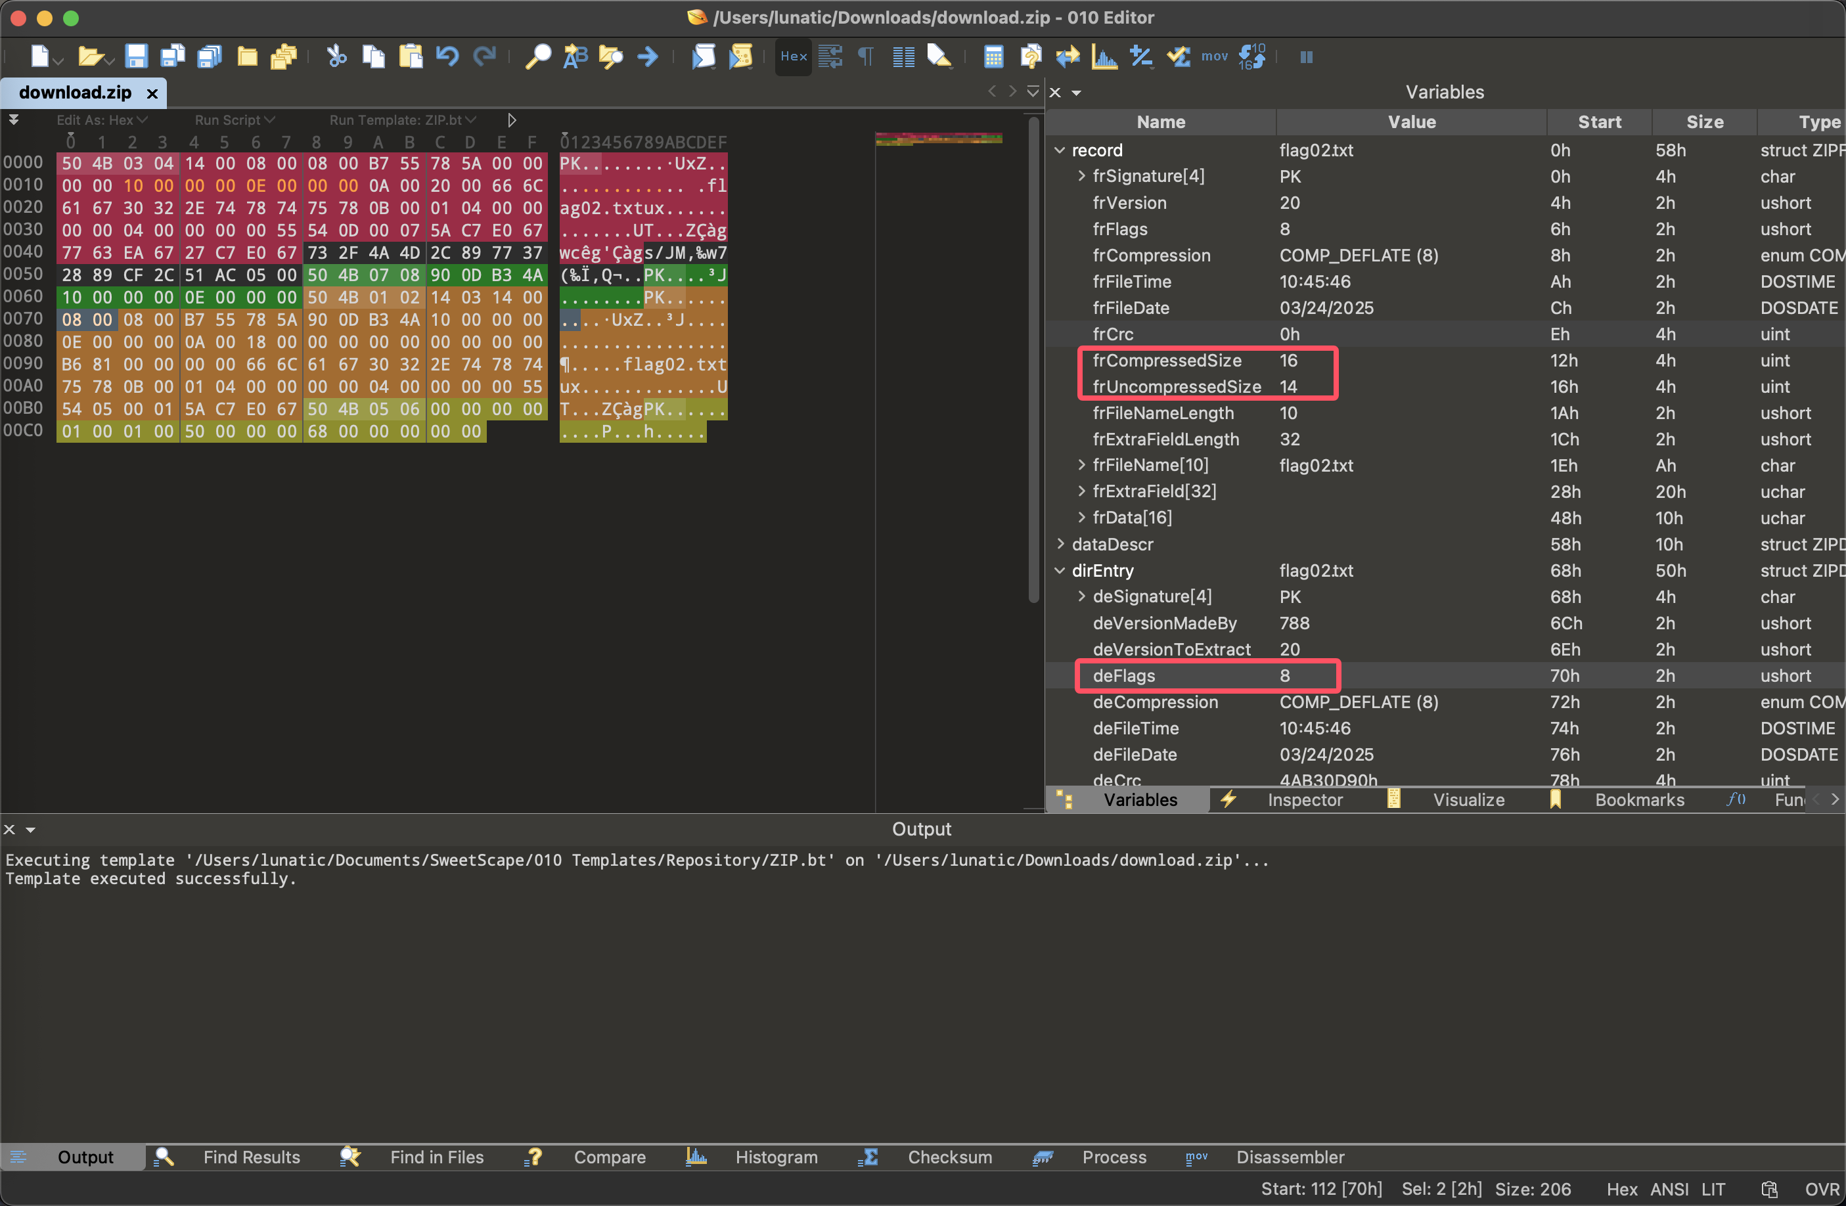Expand the frSignature[4] variable
The height and width of the screenshot is (1206, 1846).
(1081, 176)
